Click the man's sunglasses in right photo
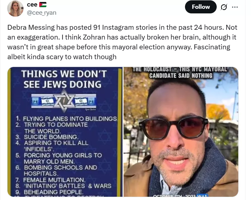Image resolution: width=251 pixels, height=200 pixels. 174,128
